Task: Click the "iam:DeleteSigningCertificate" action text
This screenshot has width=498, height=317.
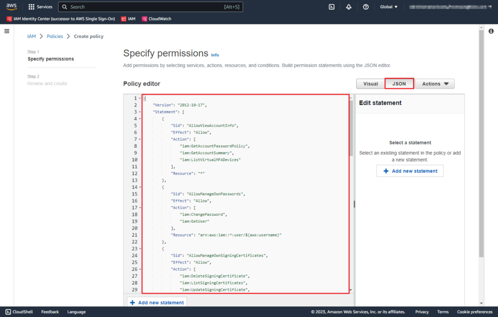Action: tap(214, 276)
